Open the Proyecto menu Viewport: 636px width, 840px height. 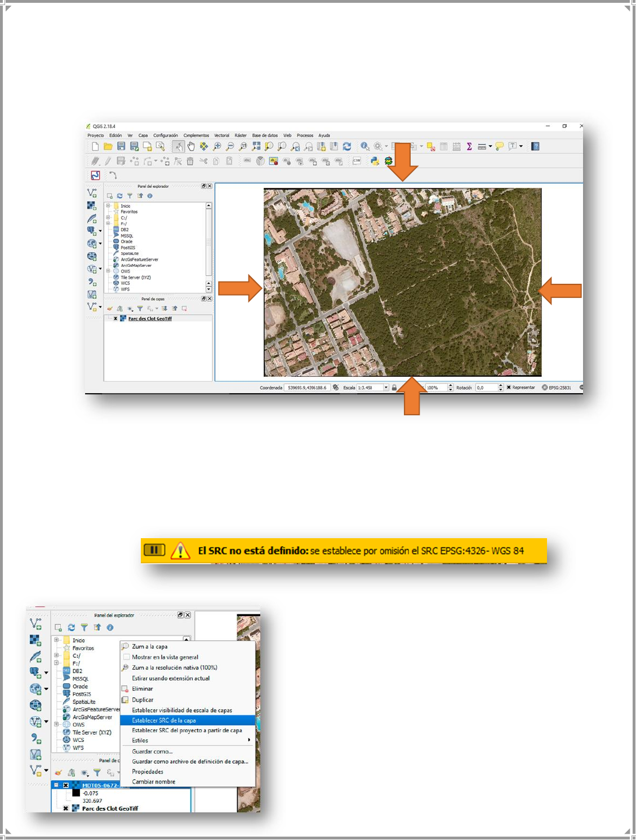[96, 135]
